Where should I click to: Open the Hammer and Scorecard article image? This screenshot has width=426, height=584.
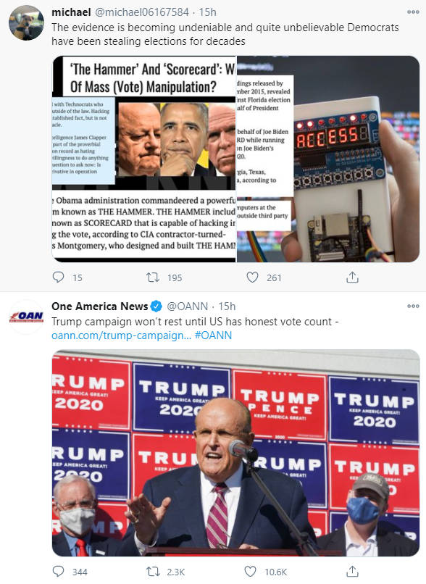point(144,159)
